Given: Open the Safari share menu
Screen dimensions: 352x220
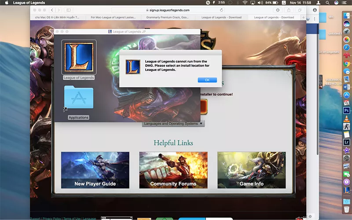Looking at the screenshot, I should pyautogui.click(x=289, y=10).
